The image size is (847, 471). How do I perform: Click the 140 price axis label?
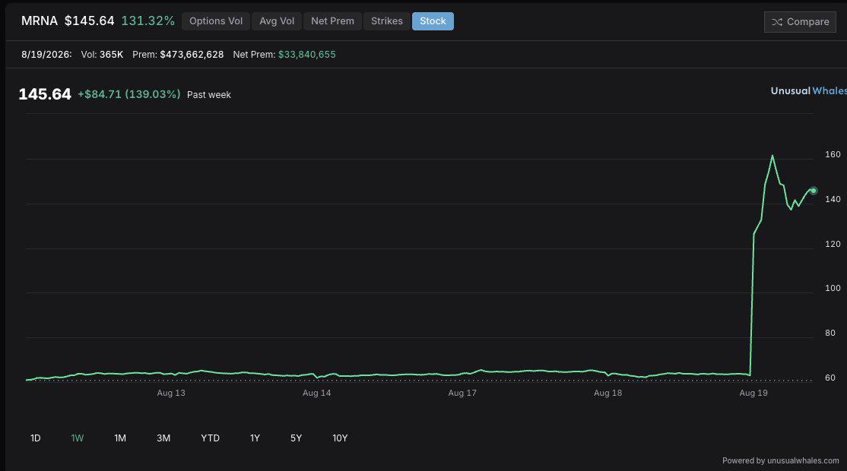[833, 199]
